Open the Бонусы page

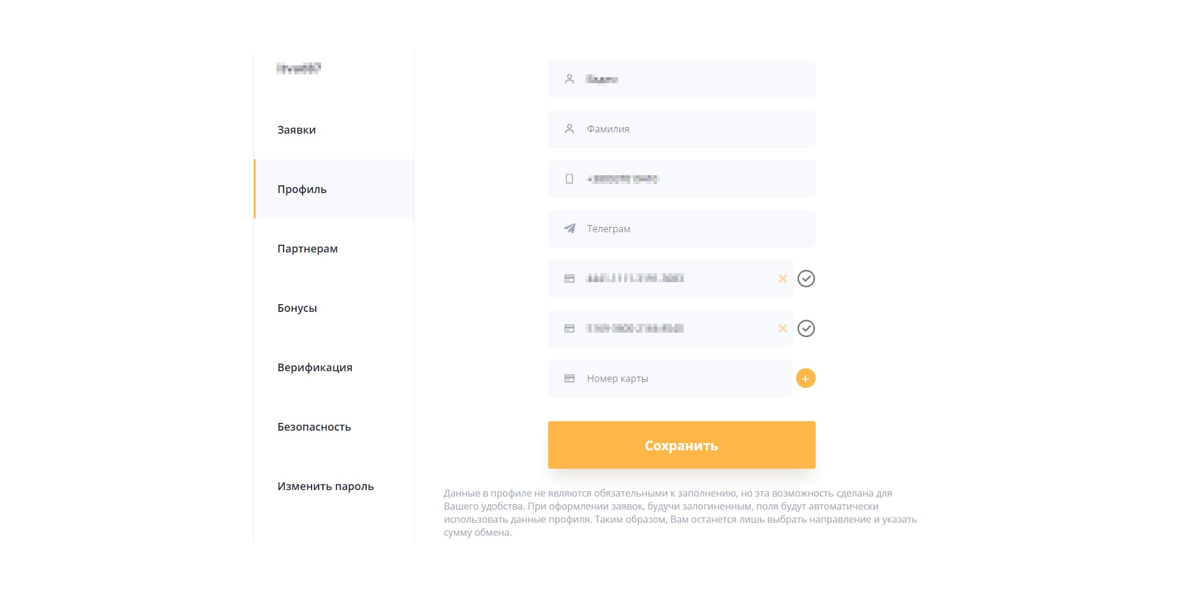point(297,308)
